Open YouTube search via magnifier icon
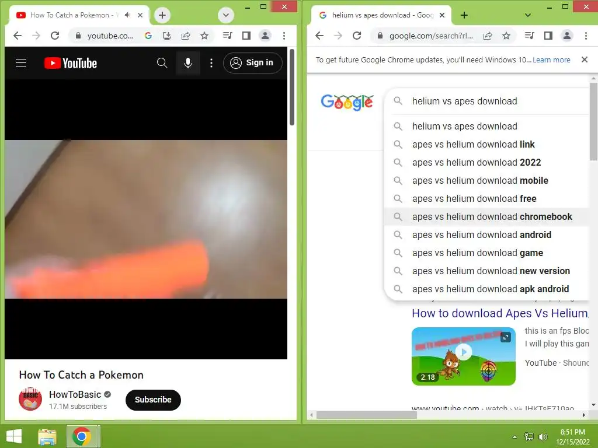The width and height of the screenshot is (598, 448). point(162,63)
